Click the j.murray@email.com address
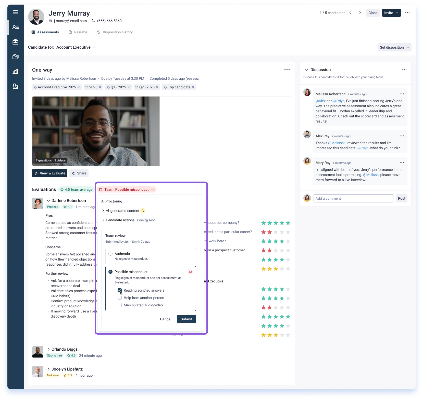The image size is (423, 397). click(70, 21)
